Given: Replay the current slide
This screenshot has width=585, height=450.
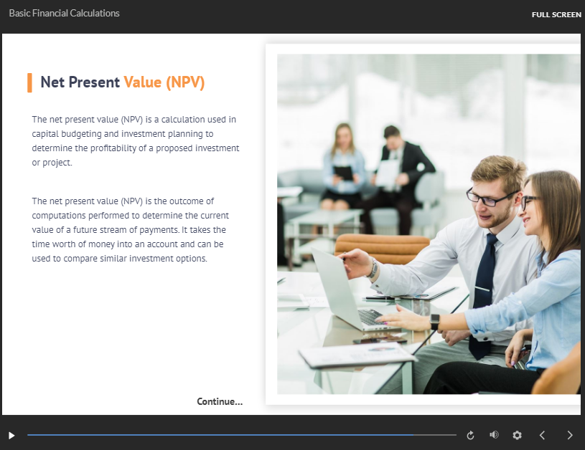Looking at the screenshot, I should [x=470, y=435].
